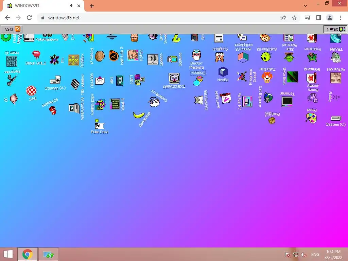Launch the Poney Jockey purple pony icon
Viewport: 348px width, 261px height.
[313, 98]
